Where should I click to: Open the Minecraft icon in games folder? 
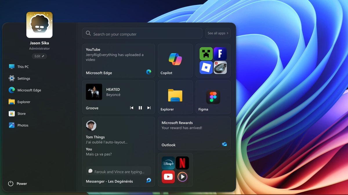(x=206, y=54)
